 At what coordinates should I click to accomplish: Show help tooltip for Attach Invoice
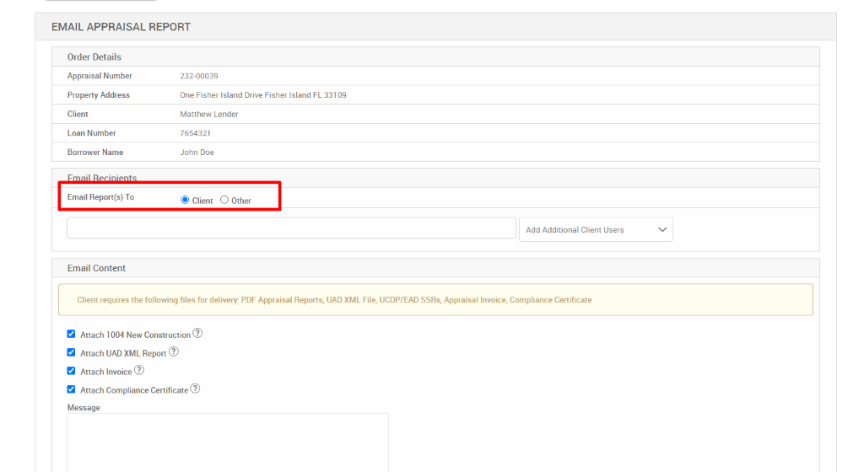click(x=139, y=370)
